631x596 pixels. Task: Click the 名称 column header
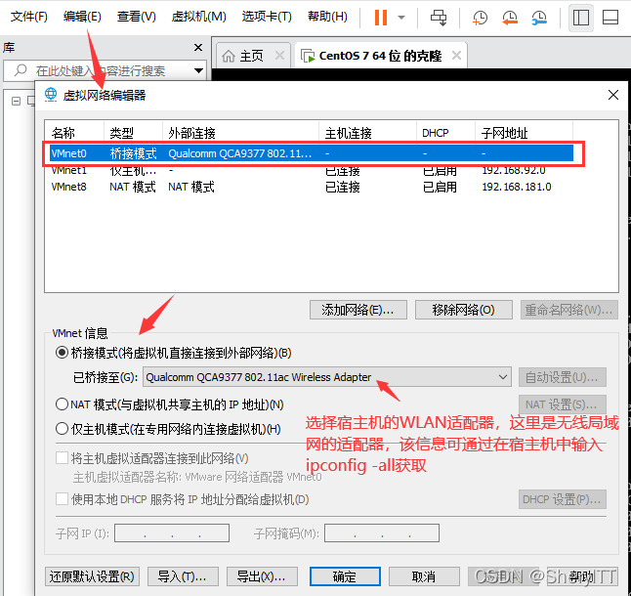74,133
